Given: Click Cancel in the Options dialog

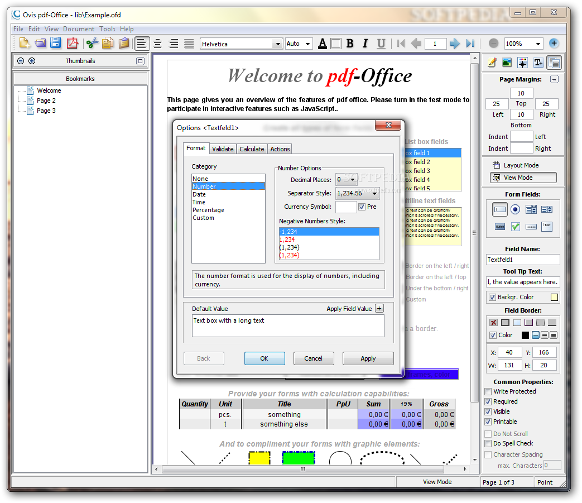Looking at the screenshot, I should pyautogui.click(x=313, y=358).
